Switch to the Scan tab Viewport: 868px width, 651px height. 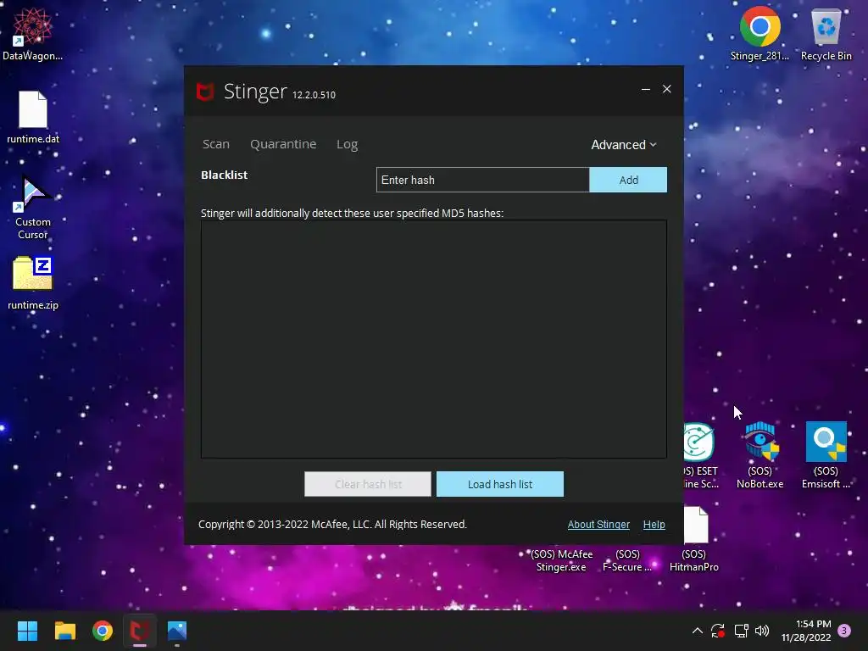coord(216,144)
